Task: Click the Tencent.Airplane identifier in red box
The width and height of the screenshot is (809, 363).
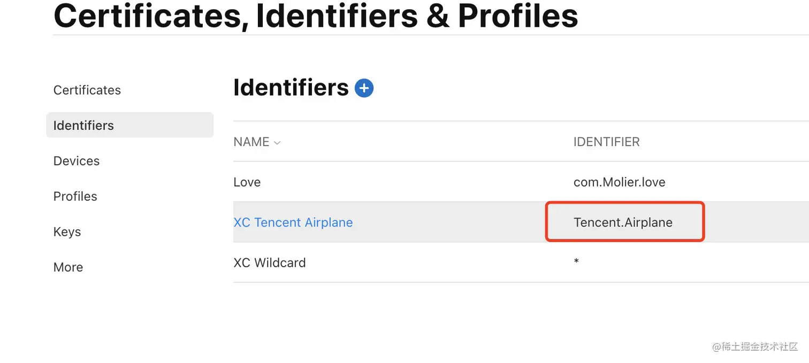Action: (623, 222)
